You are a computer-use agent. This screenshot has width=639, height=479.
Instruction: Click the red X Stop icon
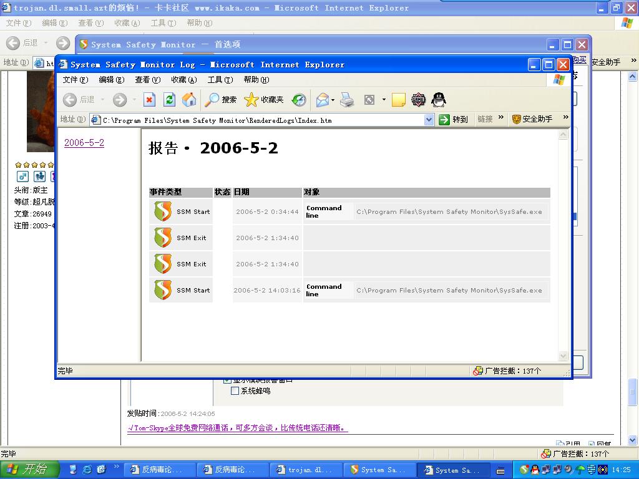(150, 100)
